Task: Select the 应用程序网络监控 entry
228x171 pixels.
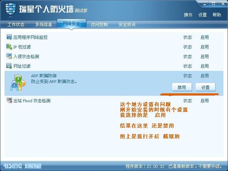Action: 114,37
